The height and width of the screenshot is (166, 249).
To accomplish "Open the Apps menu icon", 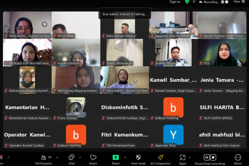I will pyautogui.click(x=183, y=160).
